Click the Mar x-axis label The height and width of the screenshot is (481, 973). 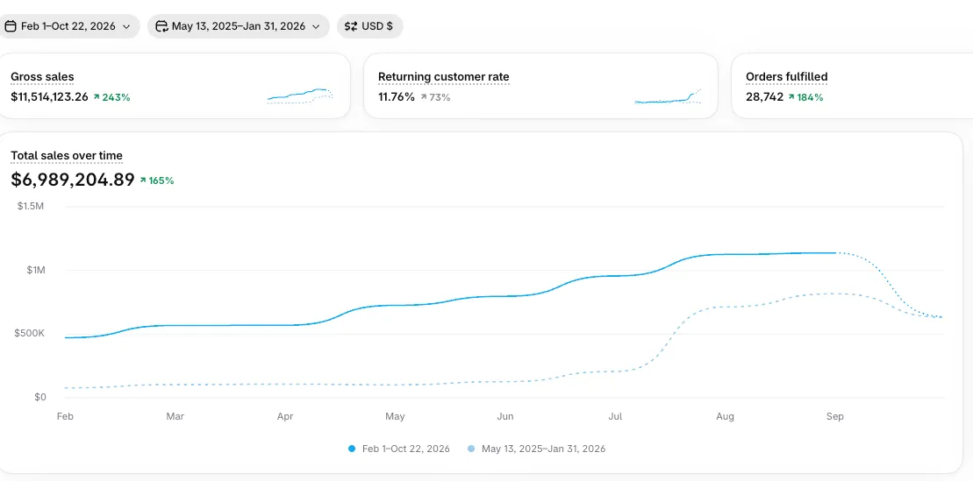[175, 416]
